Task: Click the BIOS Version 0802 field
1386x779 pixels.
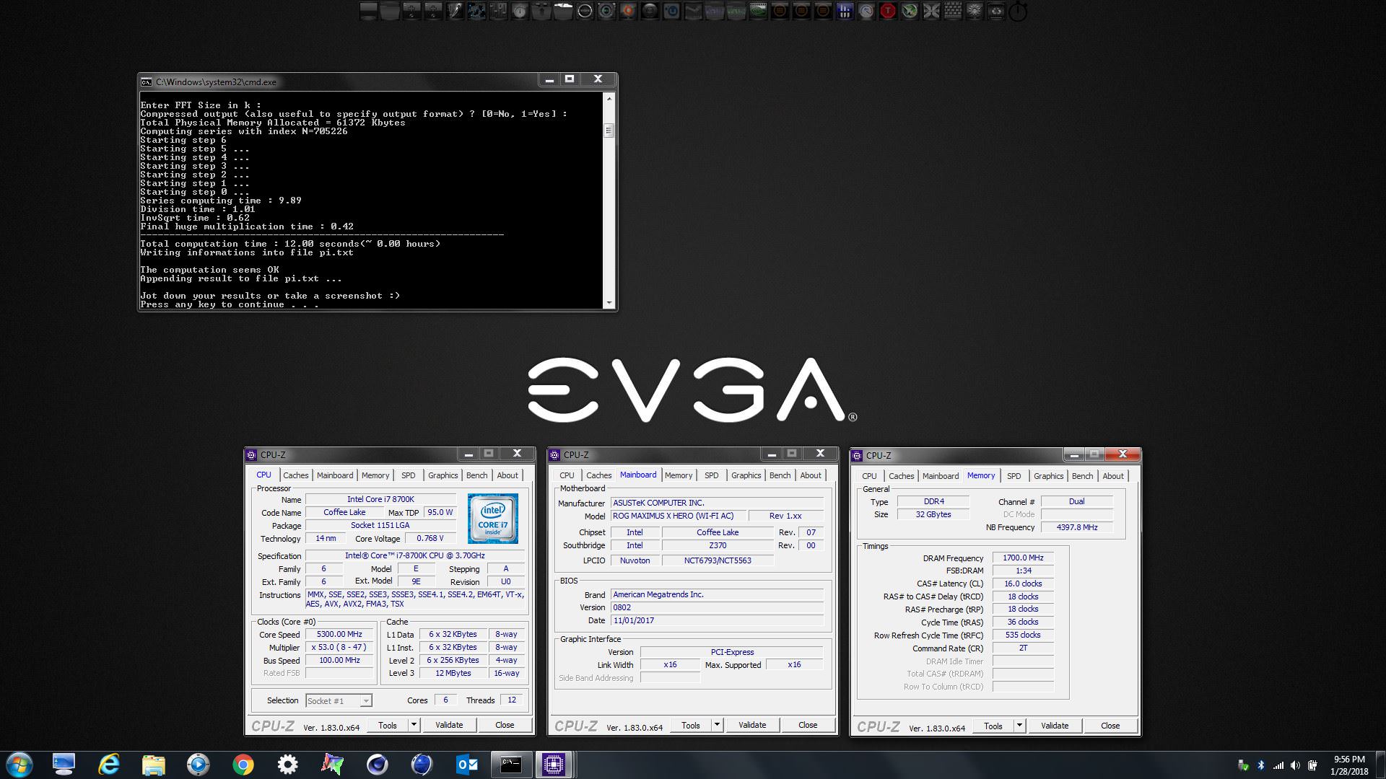Action: (x=717, y=607)
